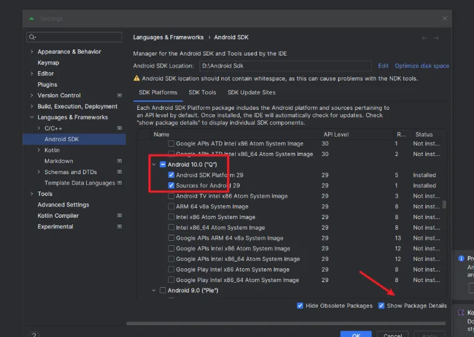Open the SDK Update Sites tab

[x=251, y=92]
